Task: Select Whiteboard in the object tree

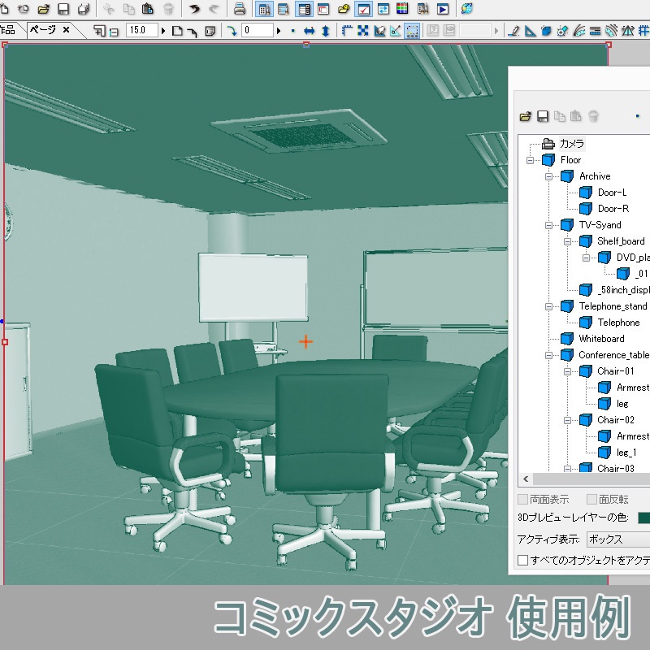Action: pos(603,339)
